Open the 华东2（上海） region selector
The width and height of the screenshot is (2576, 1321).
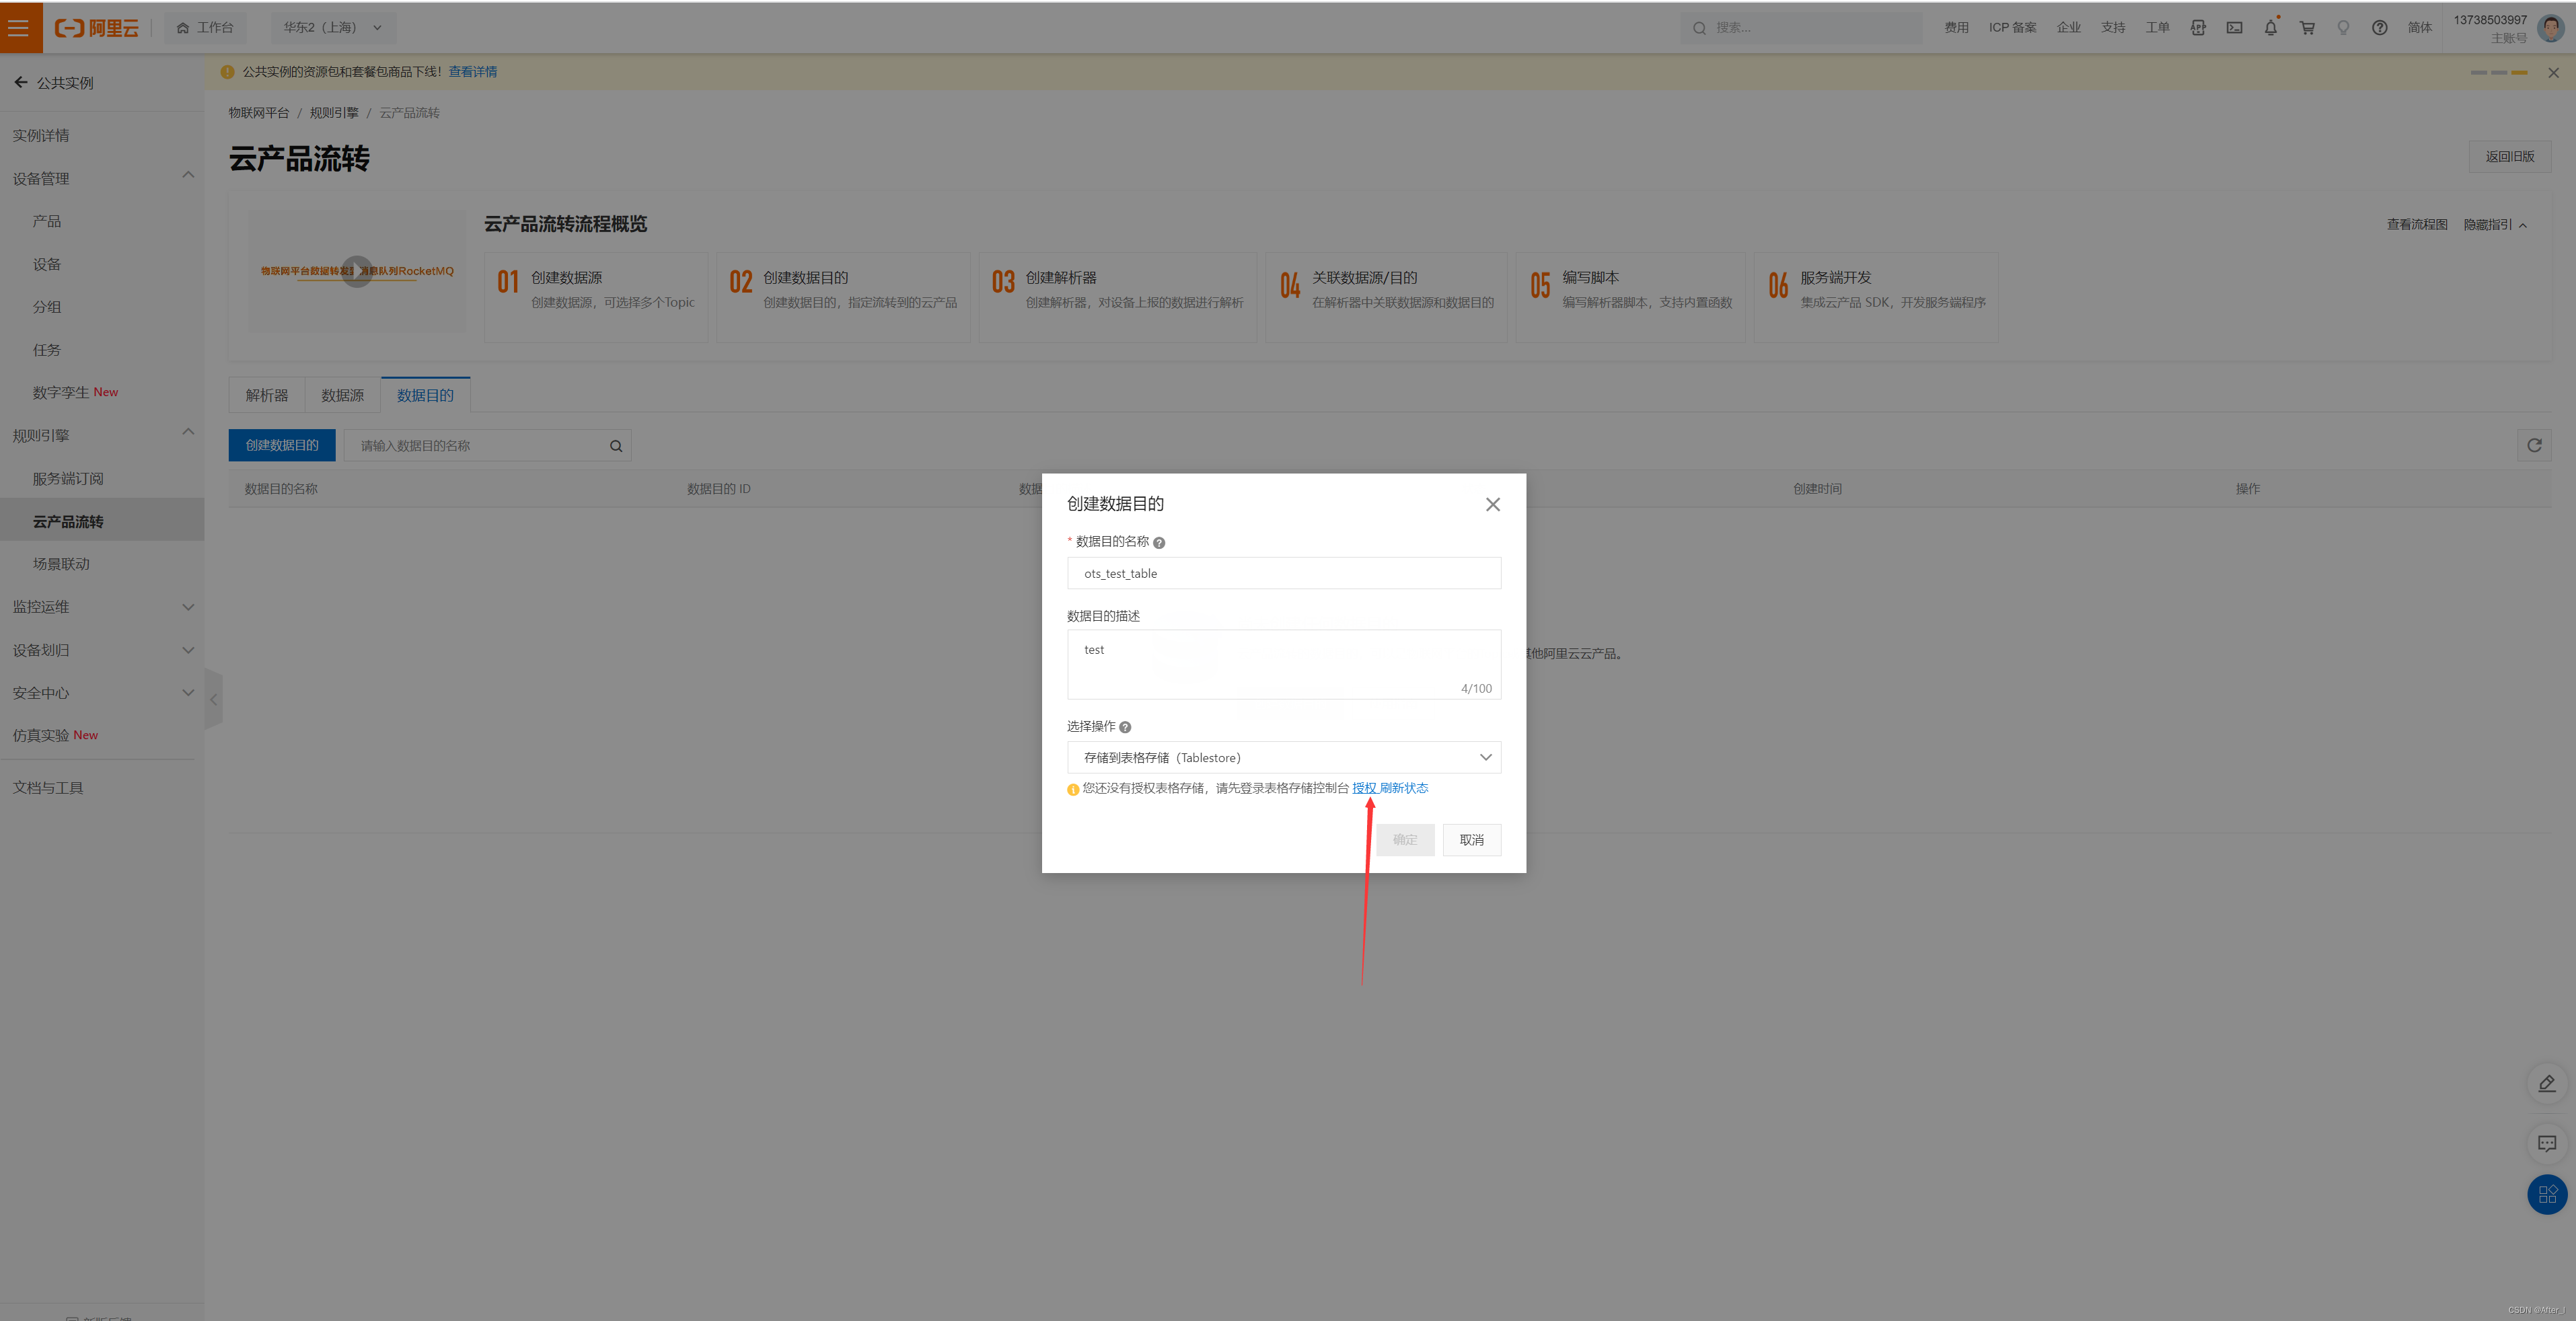pos(332,28)
